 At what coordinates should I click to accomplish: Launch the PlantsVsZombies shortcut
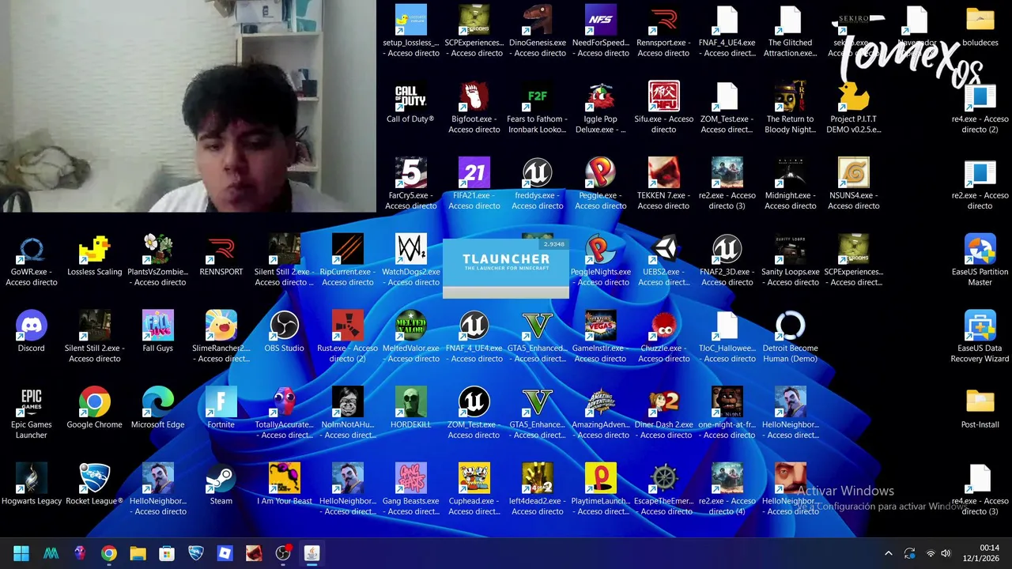click(x=158, y=261)
